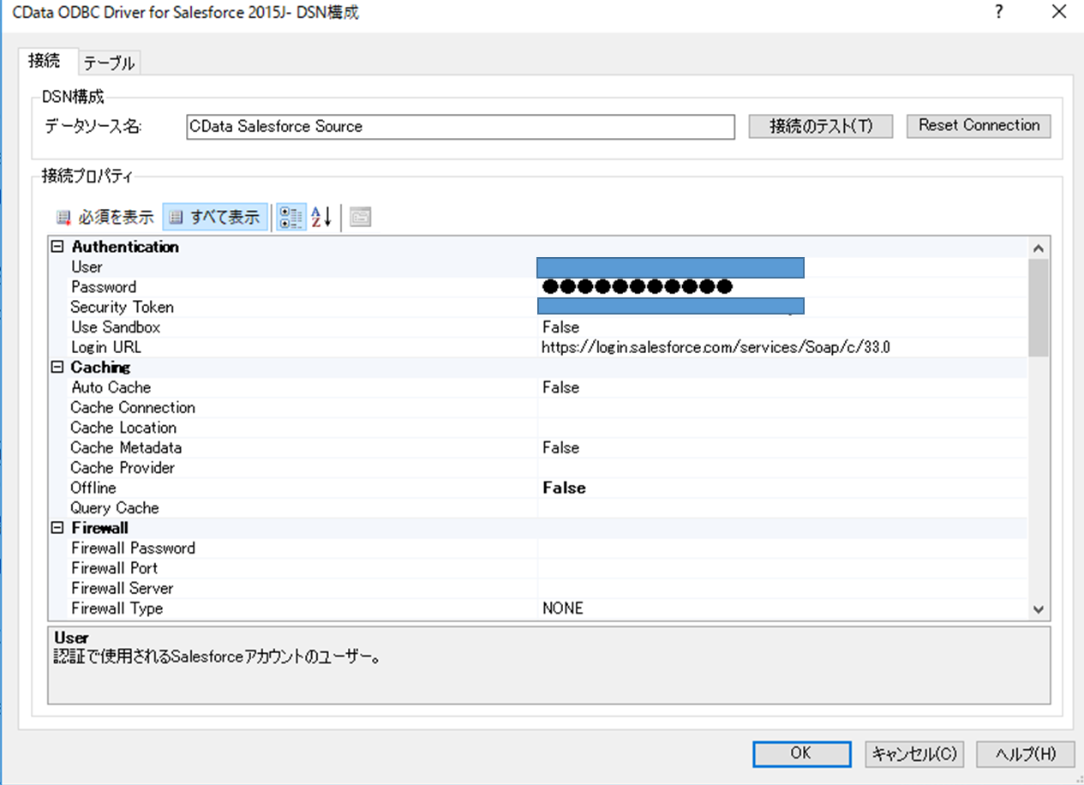Toggle Use Sandbox to True
Screen dimensions: 1084x785
pyautogui.click(x=600, y=327)
